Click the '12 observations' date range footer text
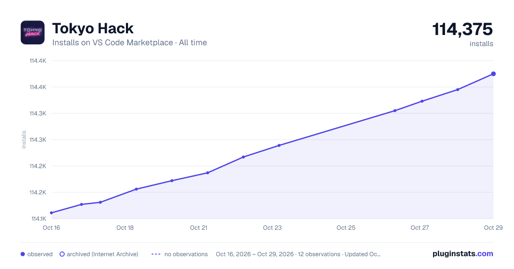The image size is (514, 269). (298, 254)
